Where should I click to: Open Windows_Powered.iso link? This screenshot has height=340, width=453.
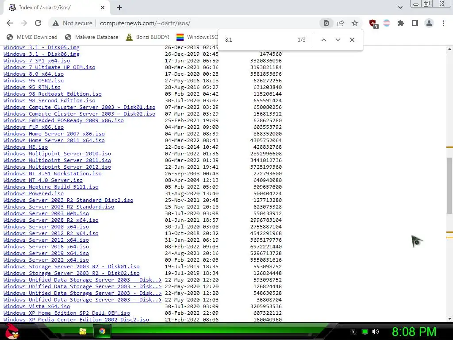point(34,194)
